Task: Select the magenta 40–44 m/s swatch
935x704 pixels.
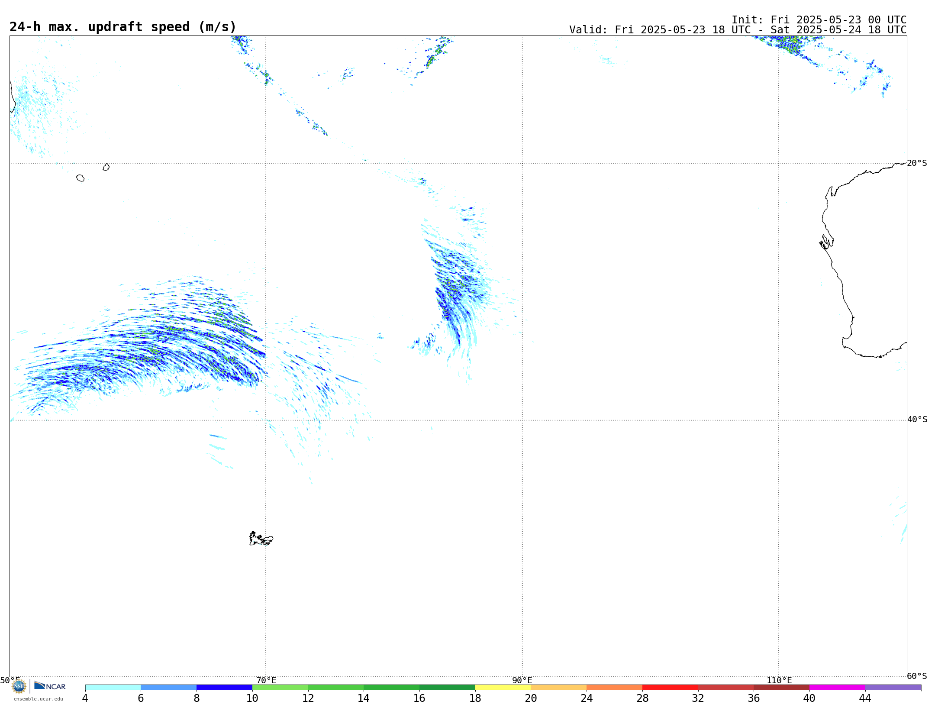Action: pyautogui.click(x=837, y=688)
